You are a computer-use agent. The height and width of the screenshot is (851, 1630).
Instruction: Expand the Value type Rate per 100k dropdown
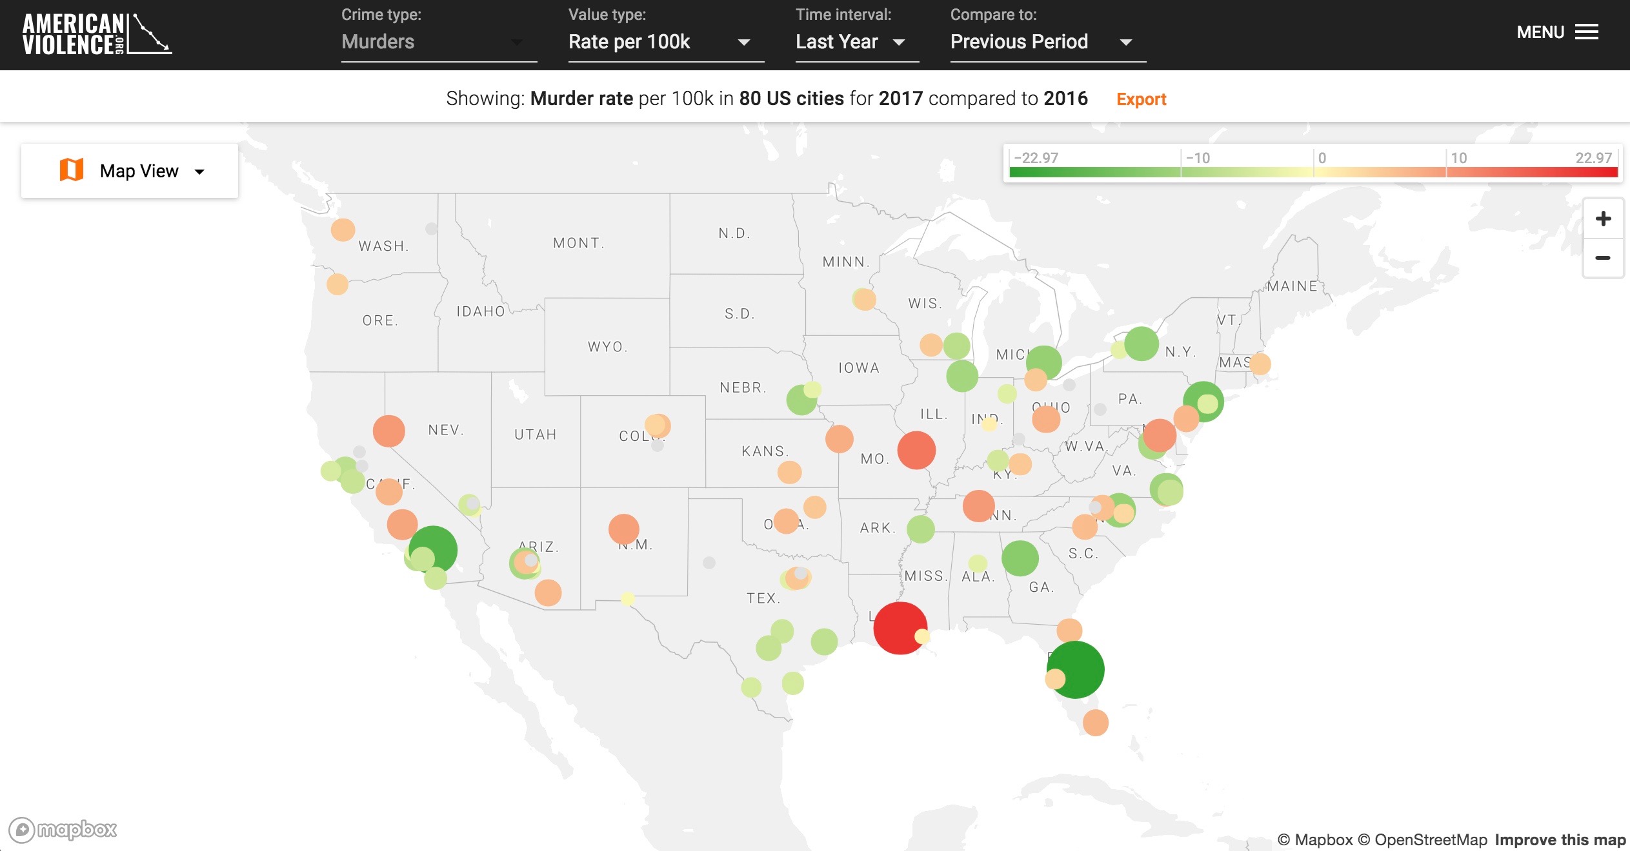coord(665,42)
